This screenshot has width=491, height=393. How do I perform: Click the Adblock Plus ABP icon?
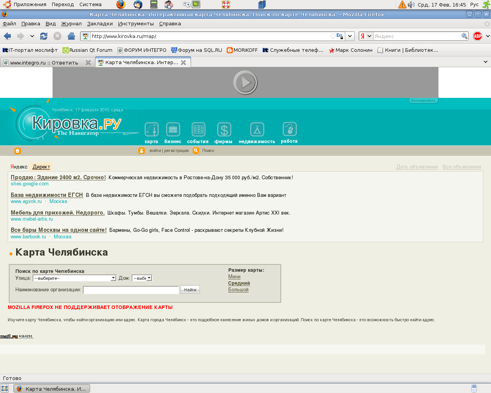pyautogui.click(x=478, y=36)
